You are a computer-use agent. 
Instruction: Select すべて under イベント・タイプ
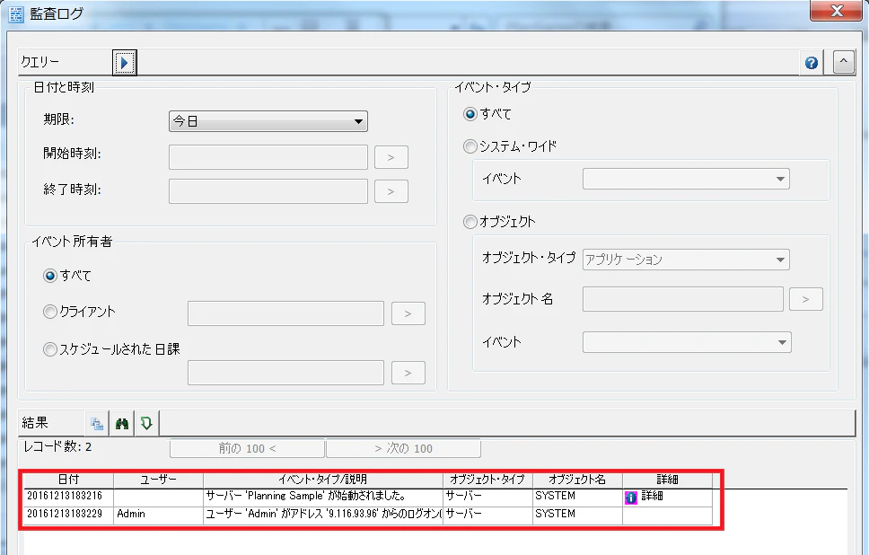pyautogui.click(x=470, y=114)
